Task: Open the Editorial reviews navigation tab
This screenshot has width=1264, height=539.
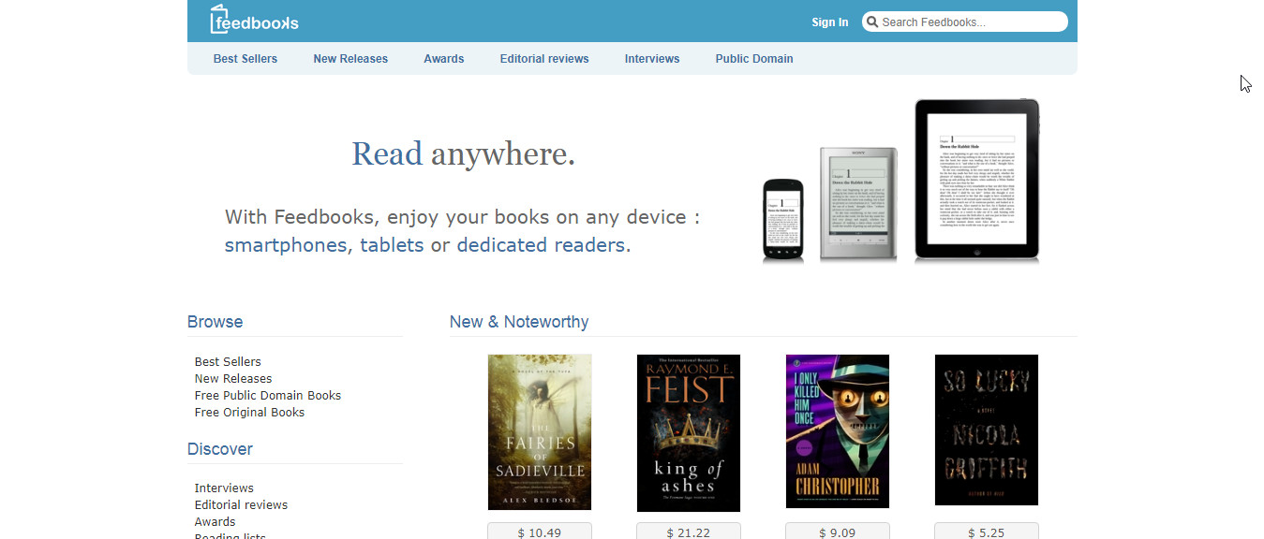Action: pyautogui.click(x=544, y=58)
